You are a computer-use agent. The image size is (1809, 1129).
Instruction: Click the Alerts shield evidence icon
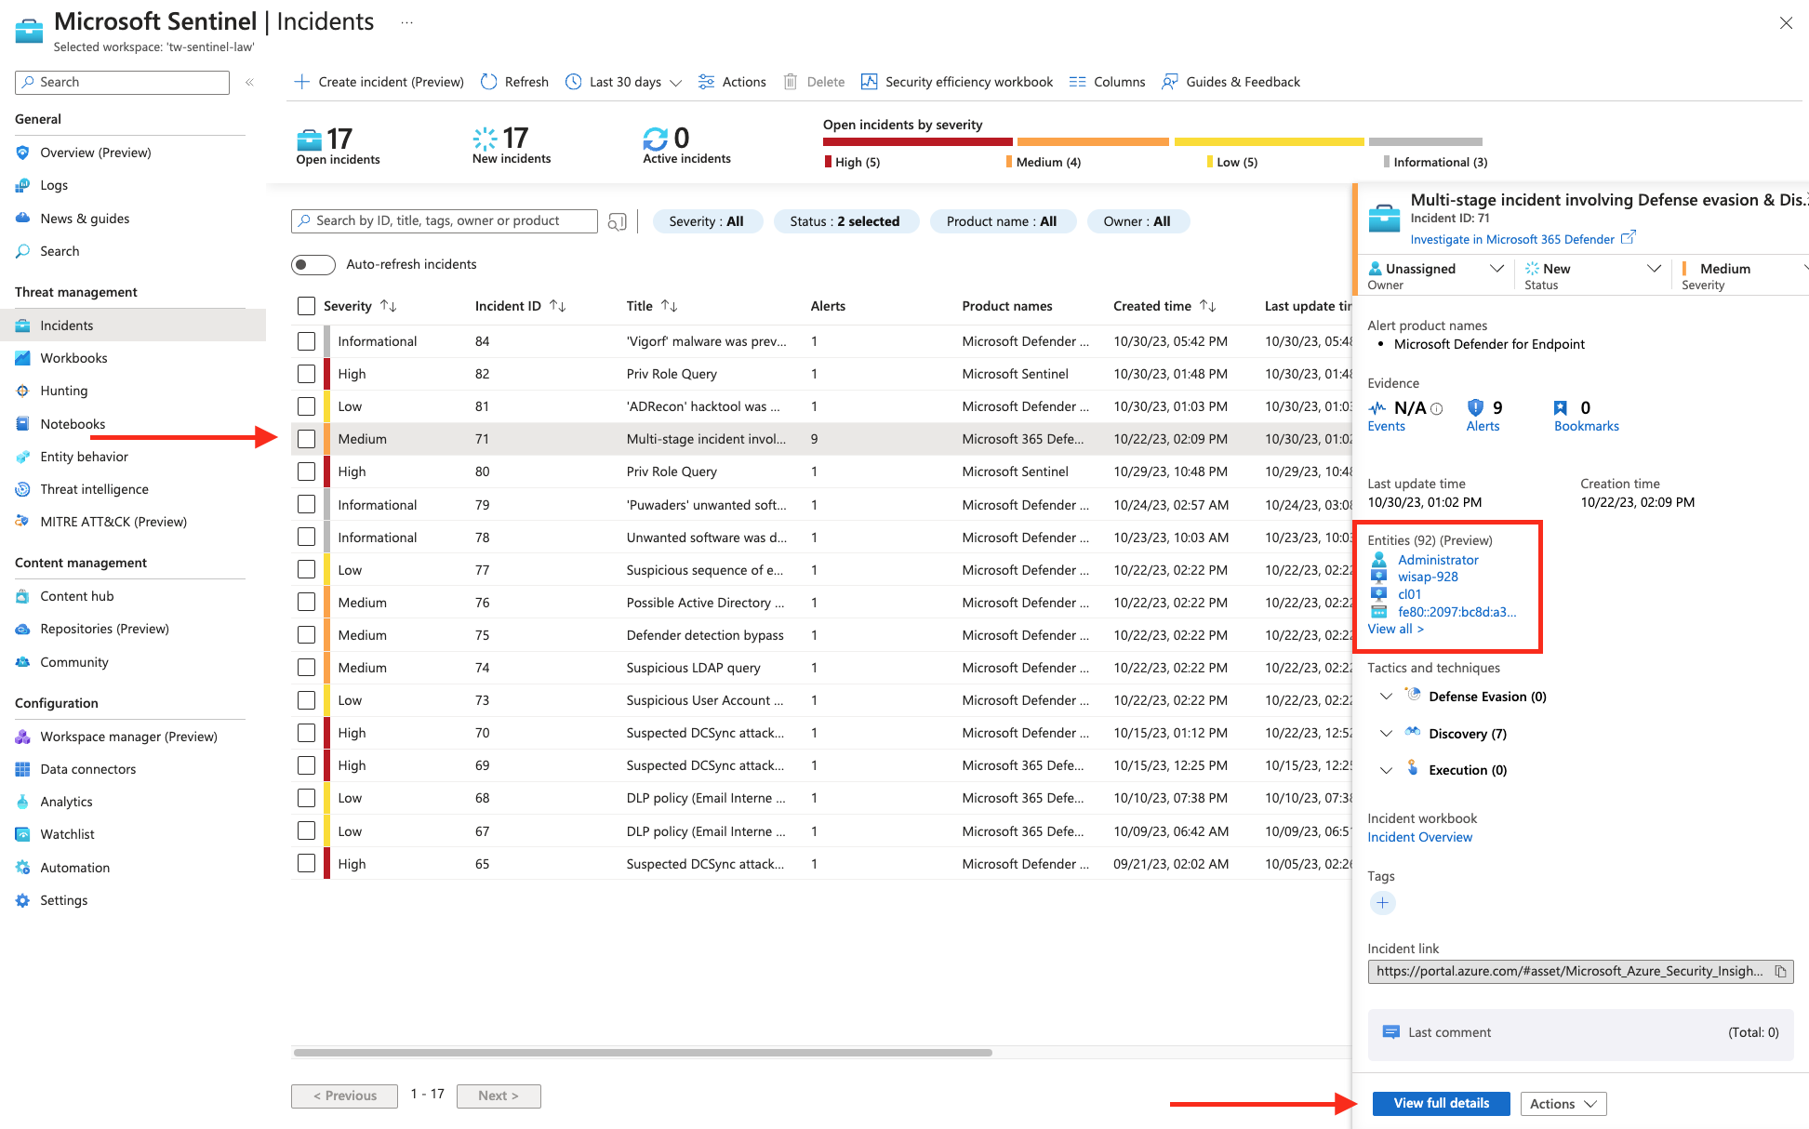1475,407
